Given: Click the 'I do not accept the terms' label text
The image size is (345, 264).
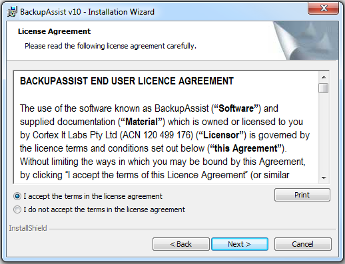Looking at the screenshot, I should [104, 209].
